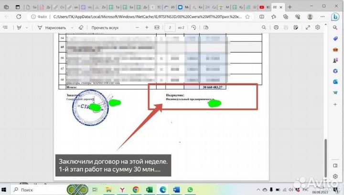Click the 'Итого:' row label
Image resolution: width=344 pixels, height=195 pixels.
(72, 87)
